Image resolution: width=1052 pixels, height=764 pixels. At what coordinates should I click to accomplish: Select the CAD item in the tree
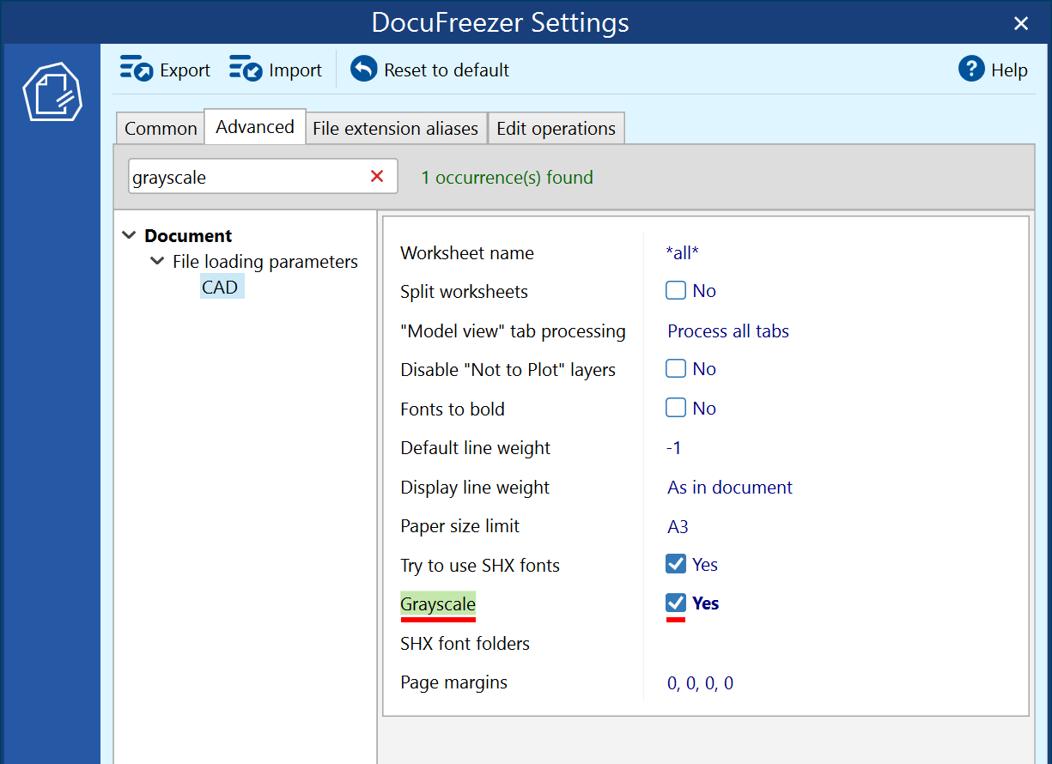(222, 287)
